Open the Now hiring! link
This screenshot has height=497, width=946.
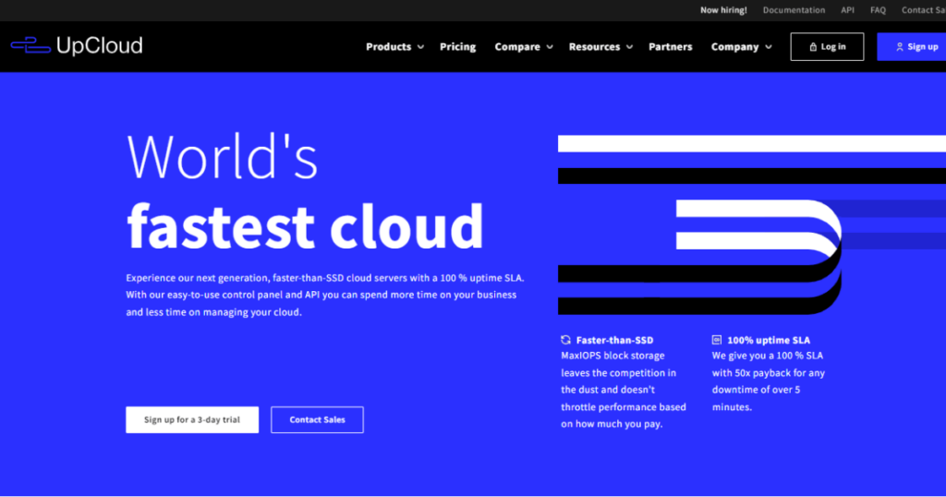(x=723, y=10)
